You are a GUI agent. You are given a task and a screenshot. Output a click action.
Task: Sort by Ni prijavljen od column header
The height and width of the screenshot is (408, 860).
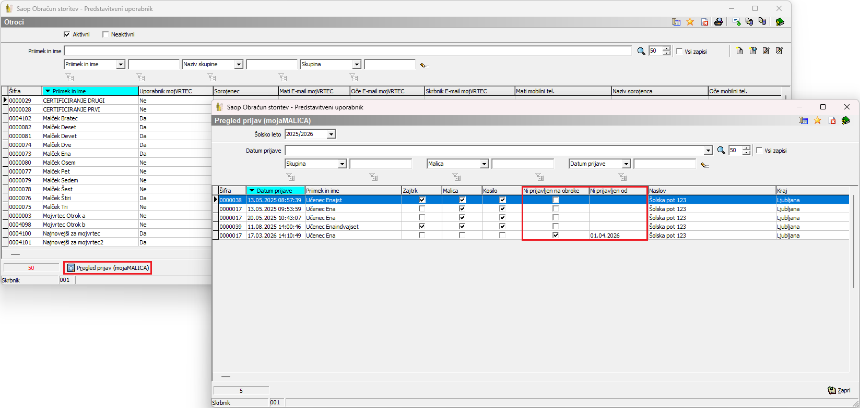[618, 191]
